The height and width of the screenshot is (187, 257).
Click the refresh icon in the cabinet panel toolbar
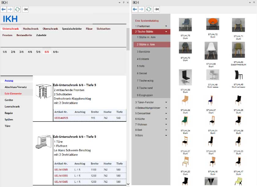pyautogui.click(x=17, y=9)
